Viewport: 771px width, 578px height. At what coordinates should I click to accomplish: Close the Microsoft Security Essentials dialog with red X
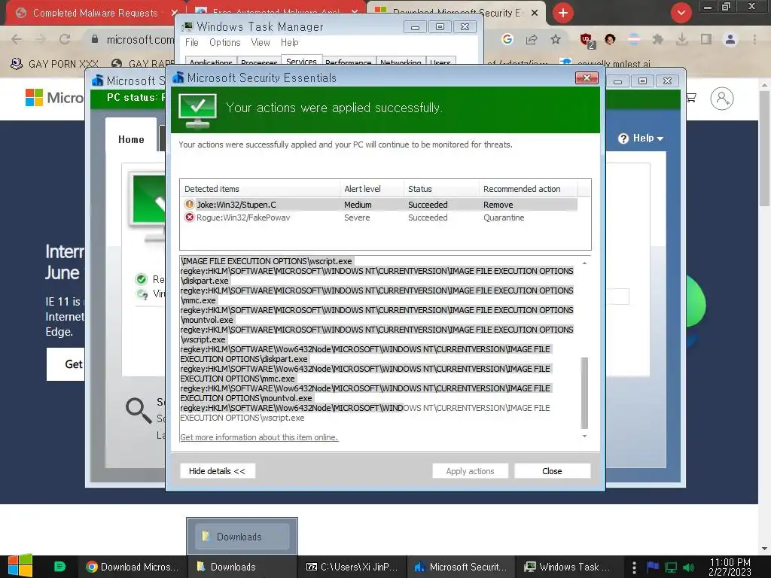point(587,78)
